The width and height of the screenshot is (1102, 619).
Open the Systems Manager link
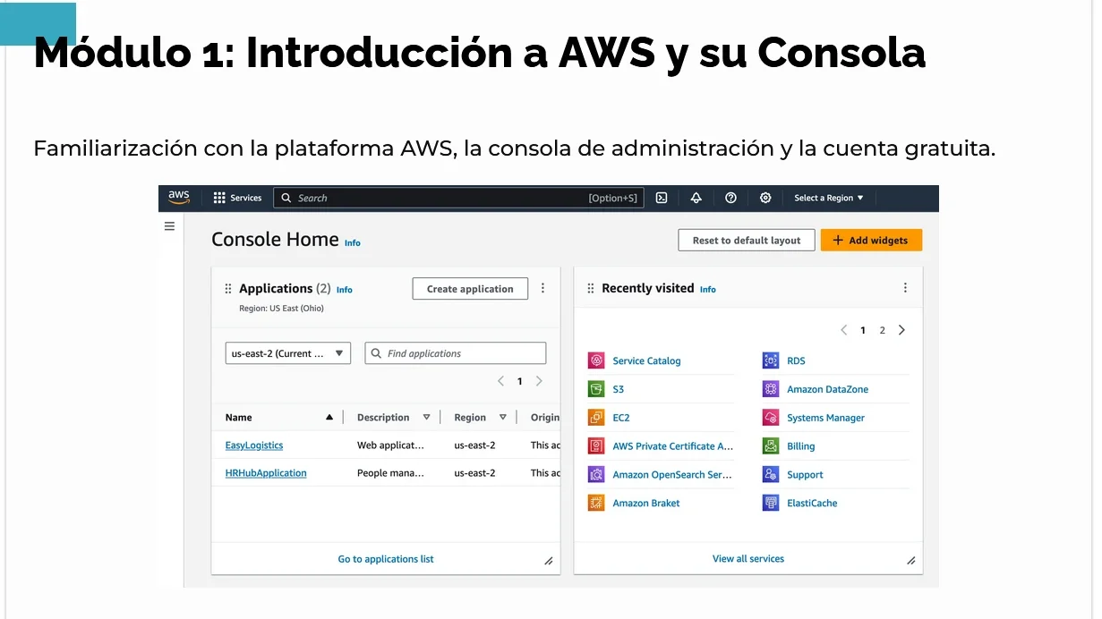(x=825, y=418)
